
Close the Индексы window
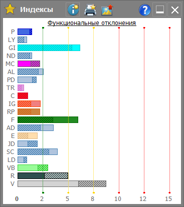pyautogui.click(x=175, y=9)
